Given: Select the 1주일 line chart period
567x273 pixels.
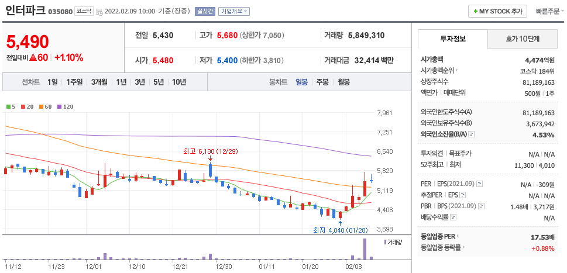Looking at the screenshot, I should (x=74, y=82).
